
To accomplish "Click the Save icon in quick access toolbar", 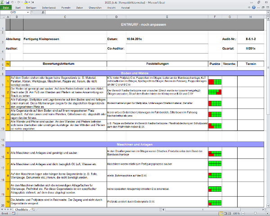I will pos(8,2).
